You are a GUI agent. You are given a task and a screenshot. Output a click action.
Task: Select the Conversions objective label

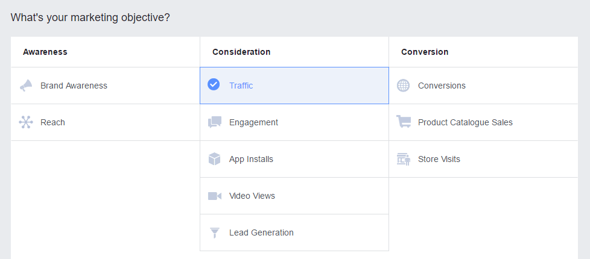pos(442,86)
